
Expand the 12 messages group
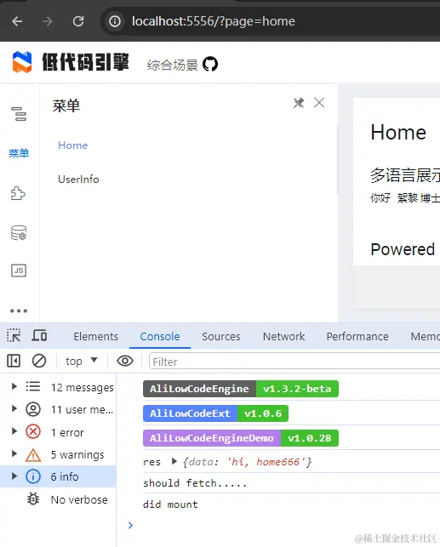click(14, 386)
